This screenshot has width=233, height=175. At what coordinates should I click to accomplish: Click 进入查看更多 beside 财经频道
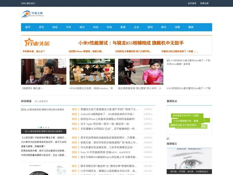point(41,101)
